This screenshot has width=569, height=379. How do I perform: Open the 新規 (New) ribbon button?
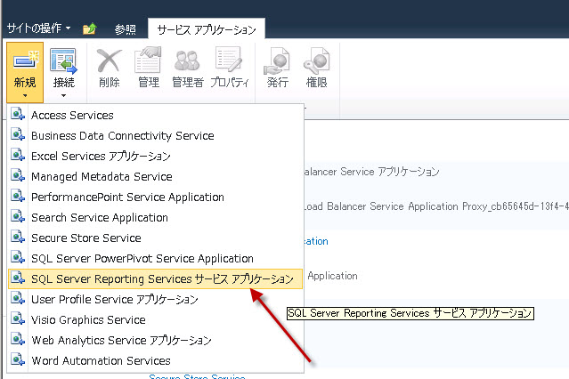coord(25,72)
